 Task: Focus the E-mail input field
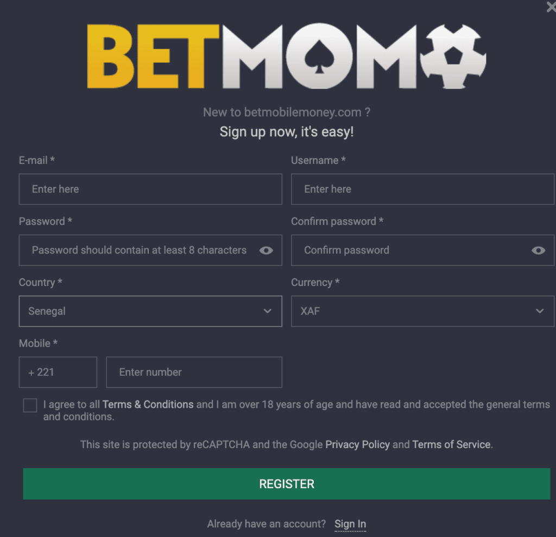tap(150, 189)
